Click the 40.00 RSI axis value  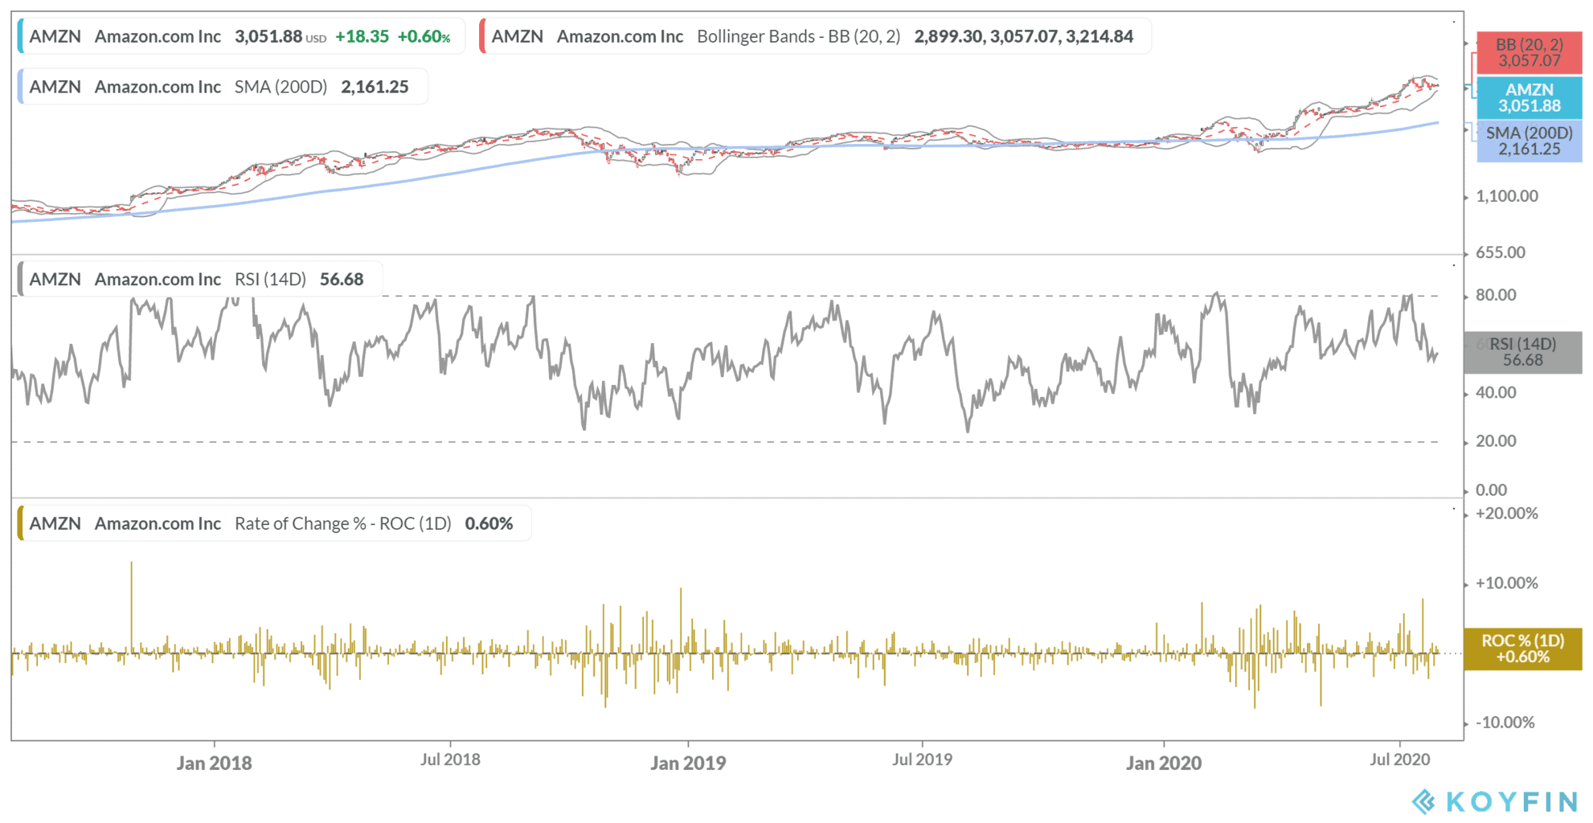(x=1496, y=393)
